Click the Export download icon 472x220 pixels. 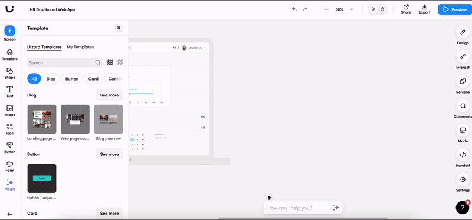pos(424,7)
